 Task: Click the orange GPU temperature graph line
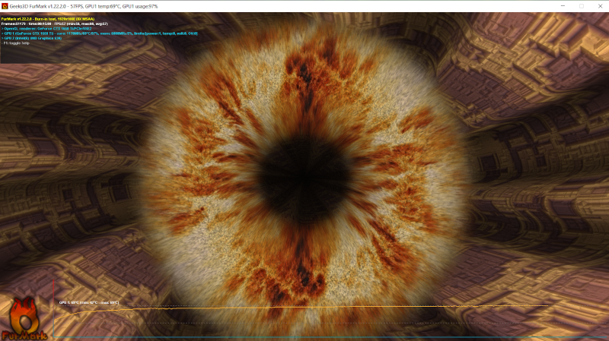pyautogui.click(x=301, y=308)
